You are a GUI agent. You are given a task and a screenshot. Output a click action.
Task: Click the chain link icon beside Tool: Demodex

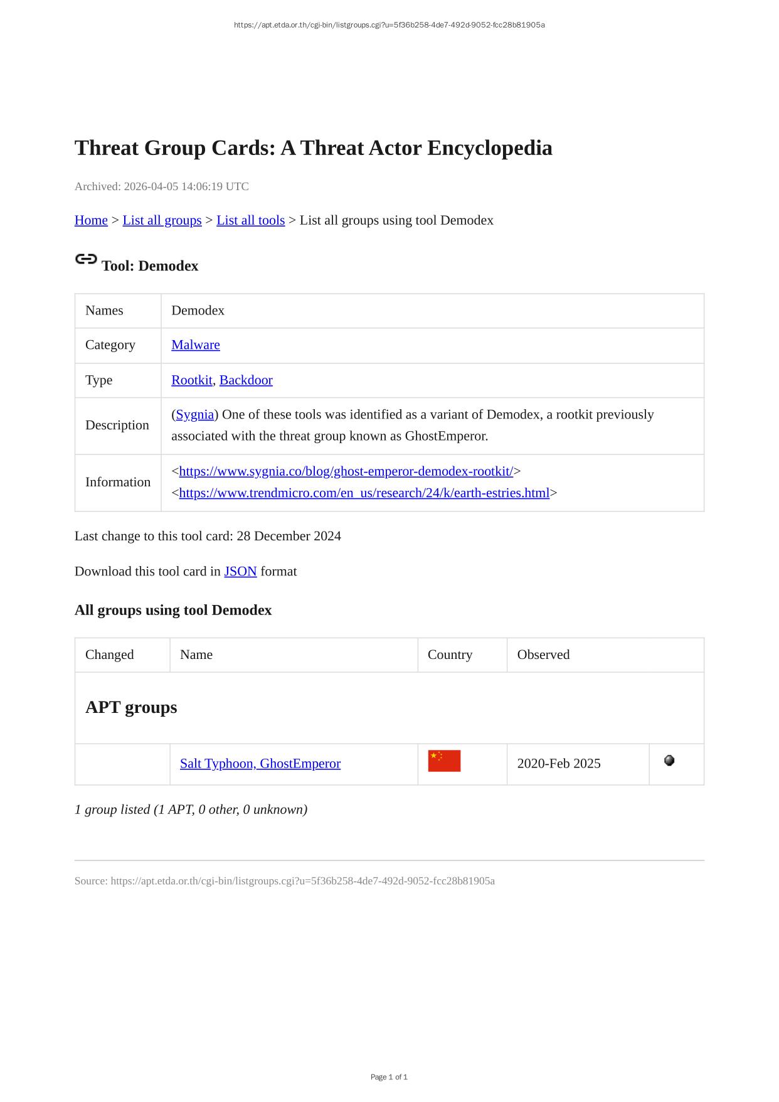[x=86, y=259]
